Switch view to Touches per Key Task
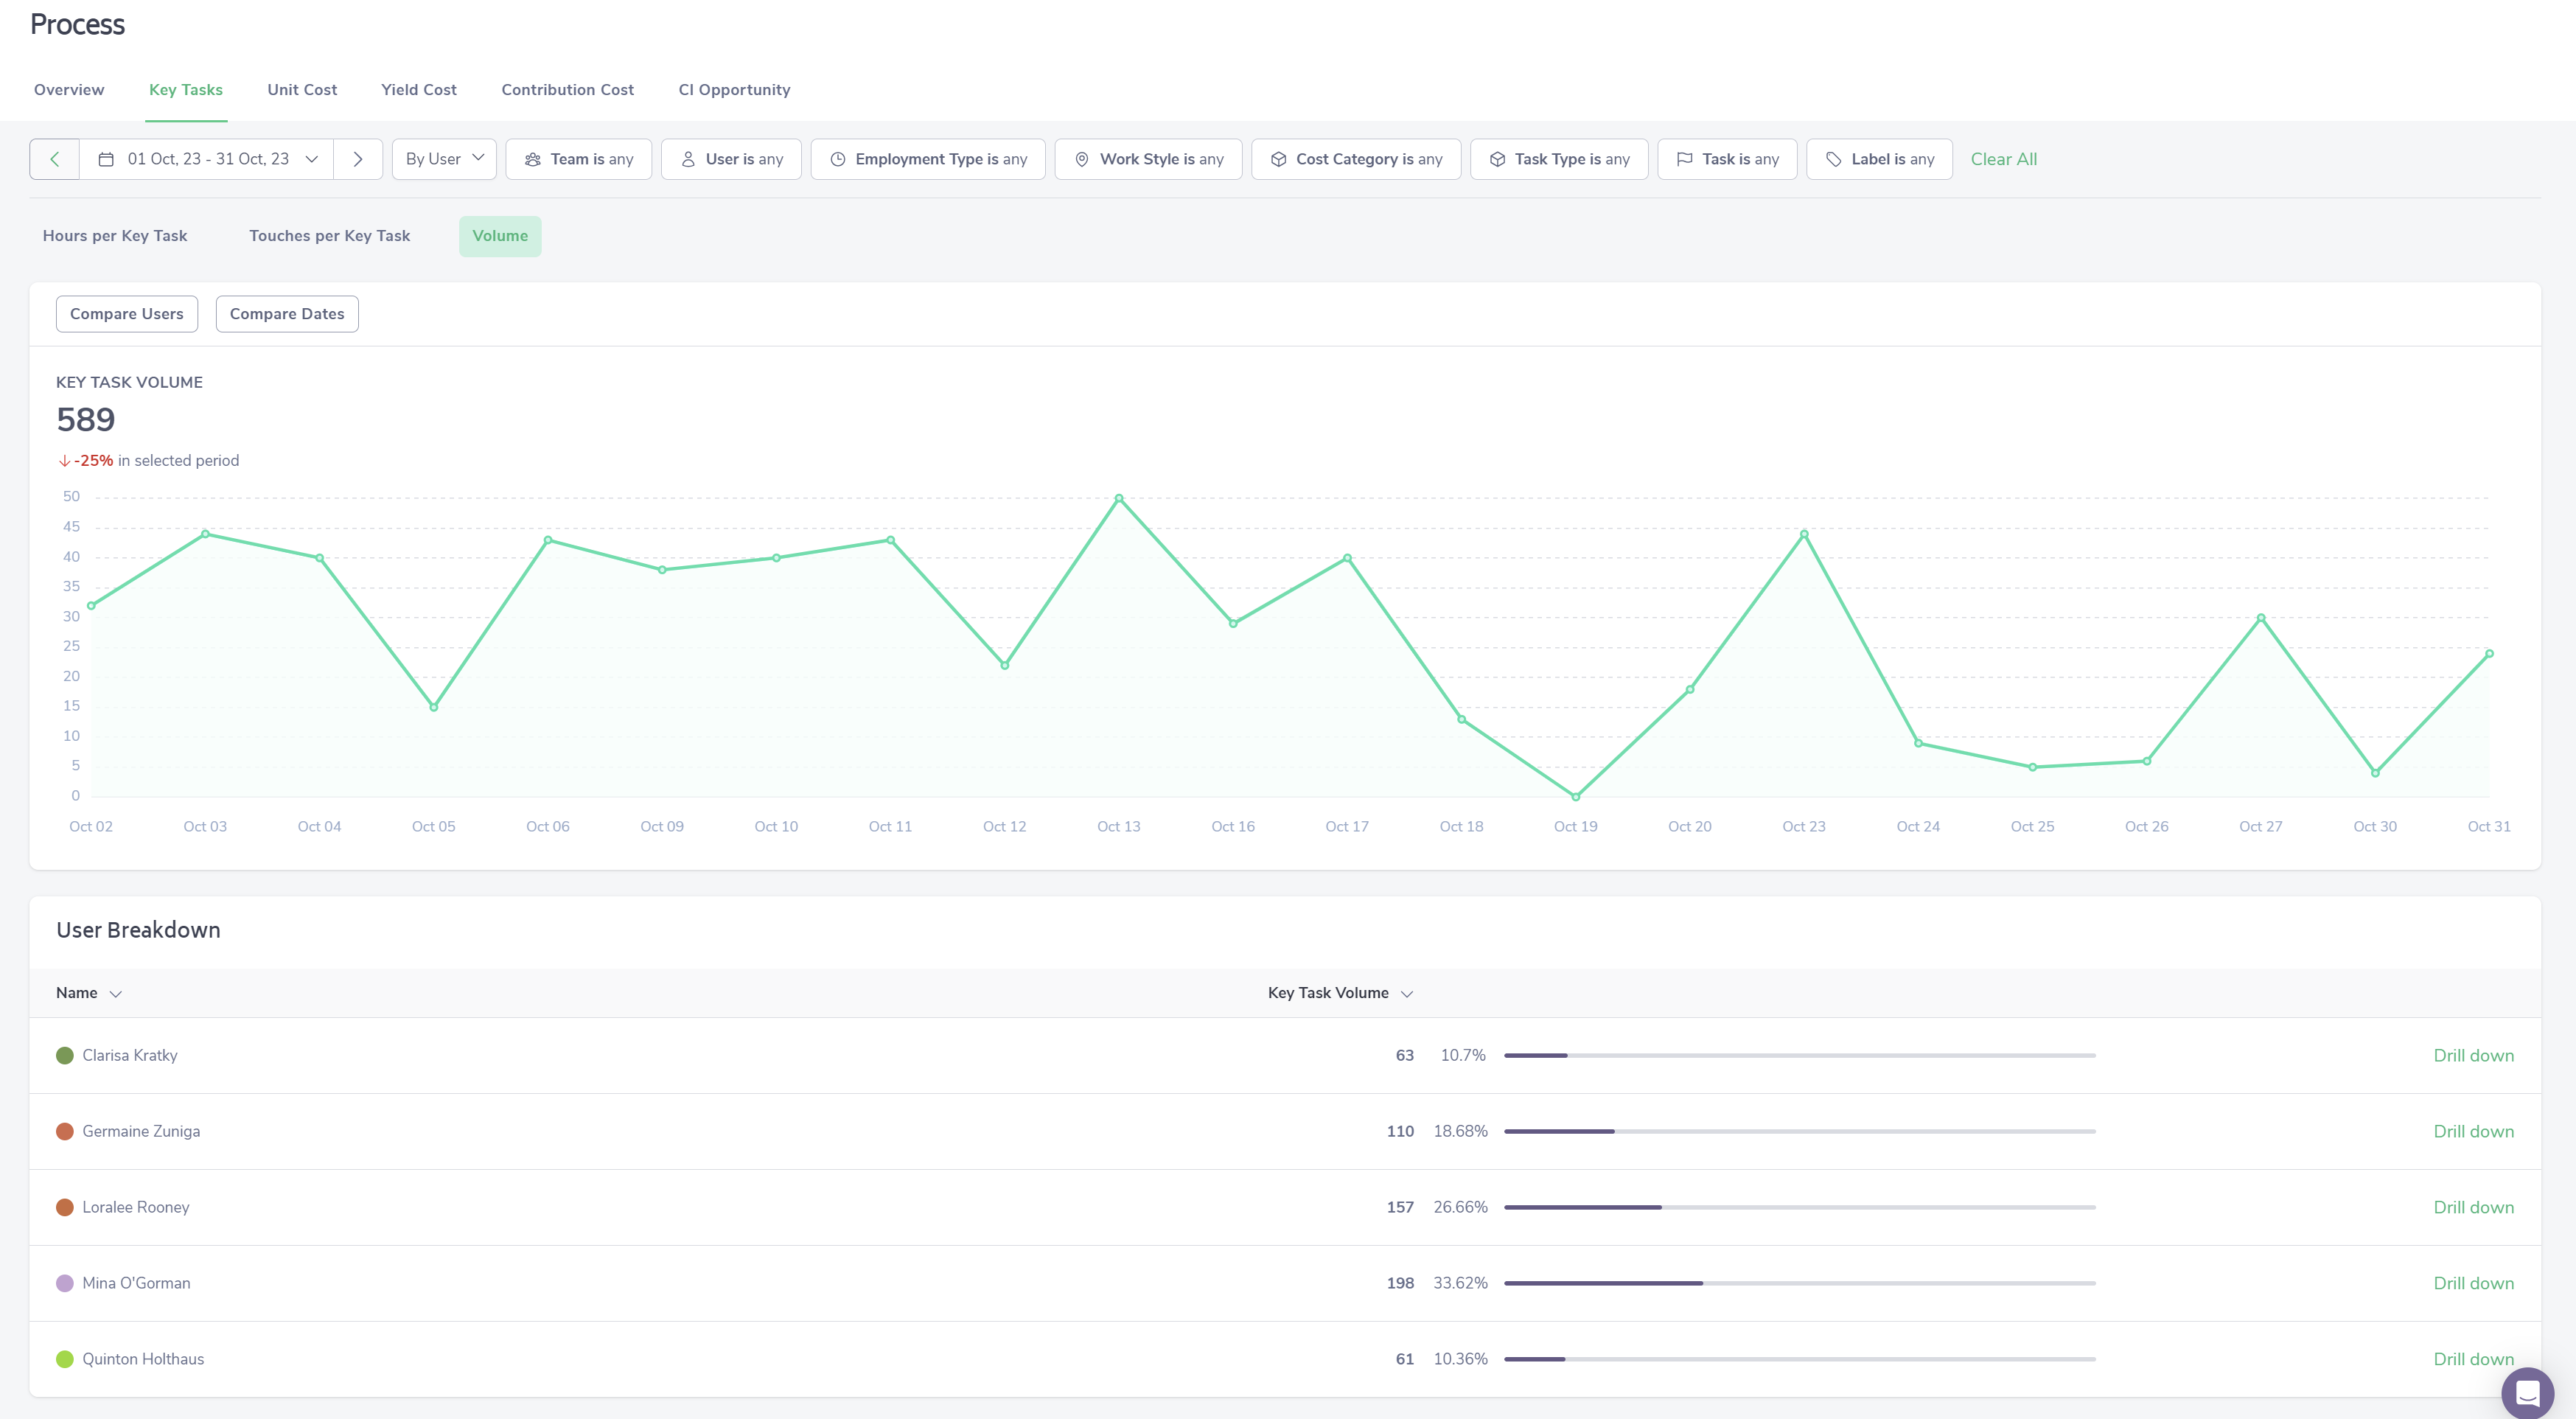Viewport: 2576px width, 1419px height. (x=329, y=236)
